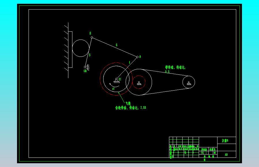Select the ground pivot inside the red pinion circle
This screenshot has width=259, height=167.
click(x=139, y=83)
